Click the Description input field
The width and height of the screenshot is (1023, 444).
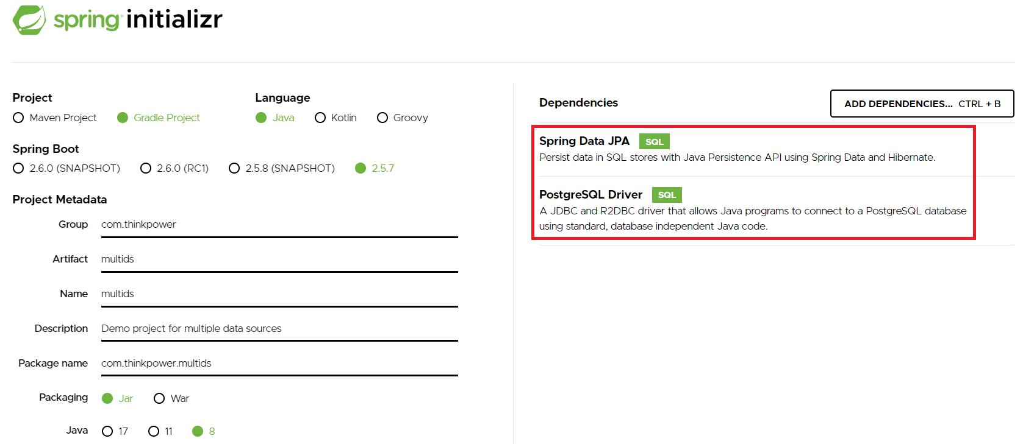[279, 329]
